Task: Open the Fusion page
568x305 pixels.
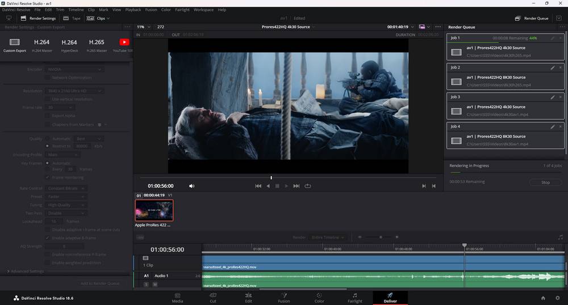Action: pos(283,298)
